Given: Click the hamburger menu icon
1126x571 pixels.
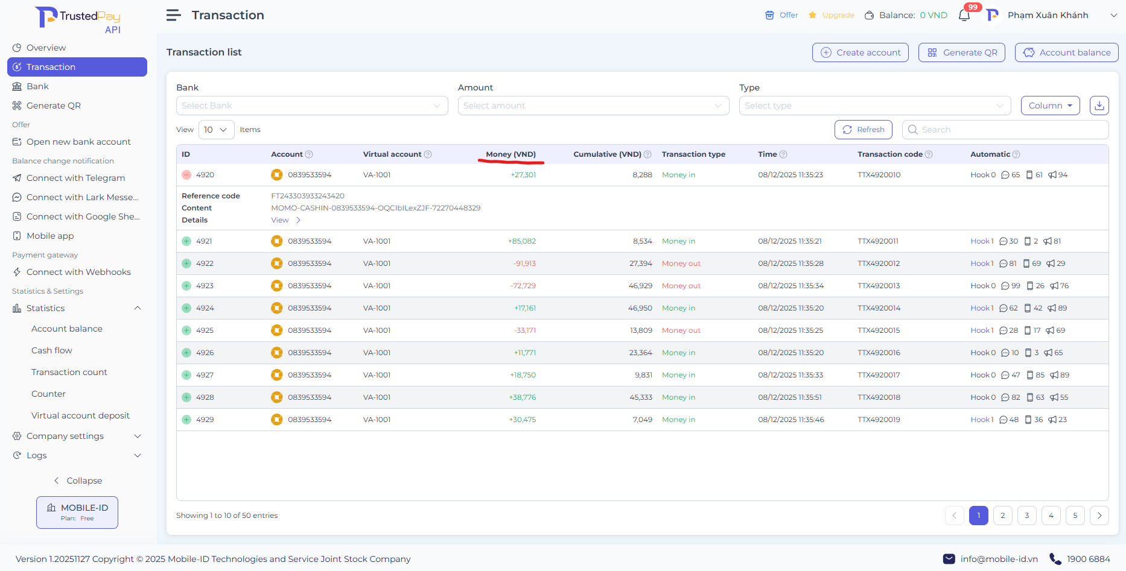Looking at the screenshot, I should (x=173, y=15).
